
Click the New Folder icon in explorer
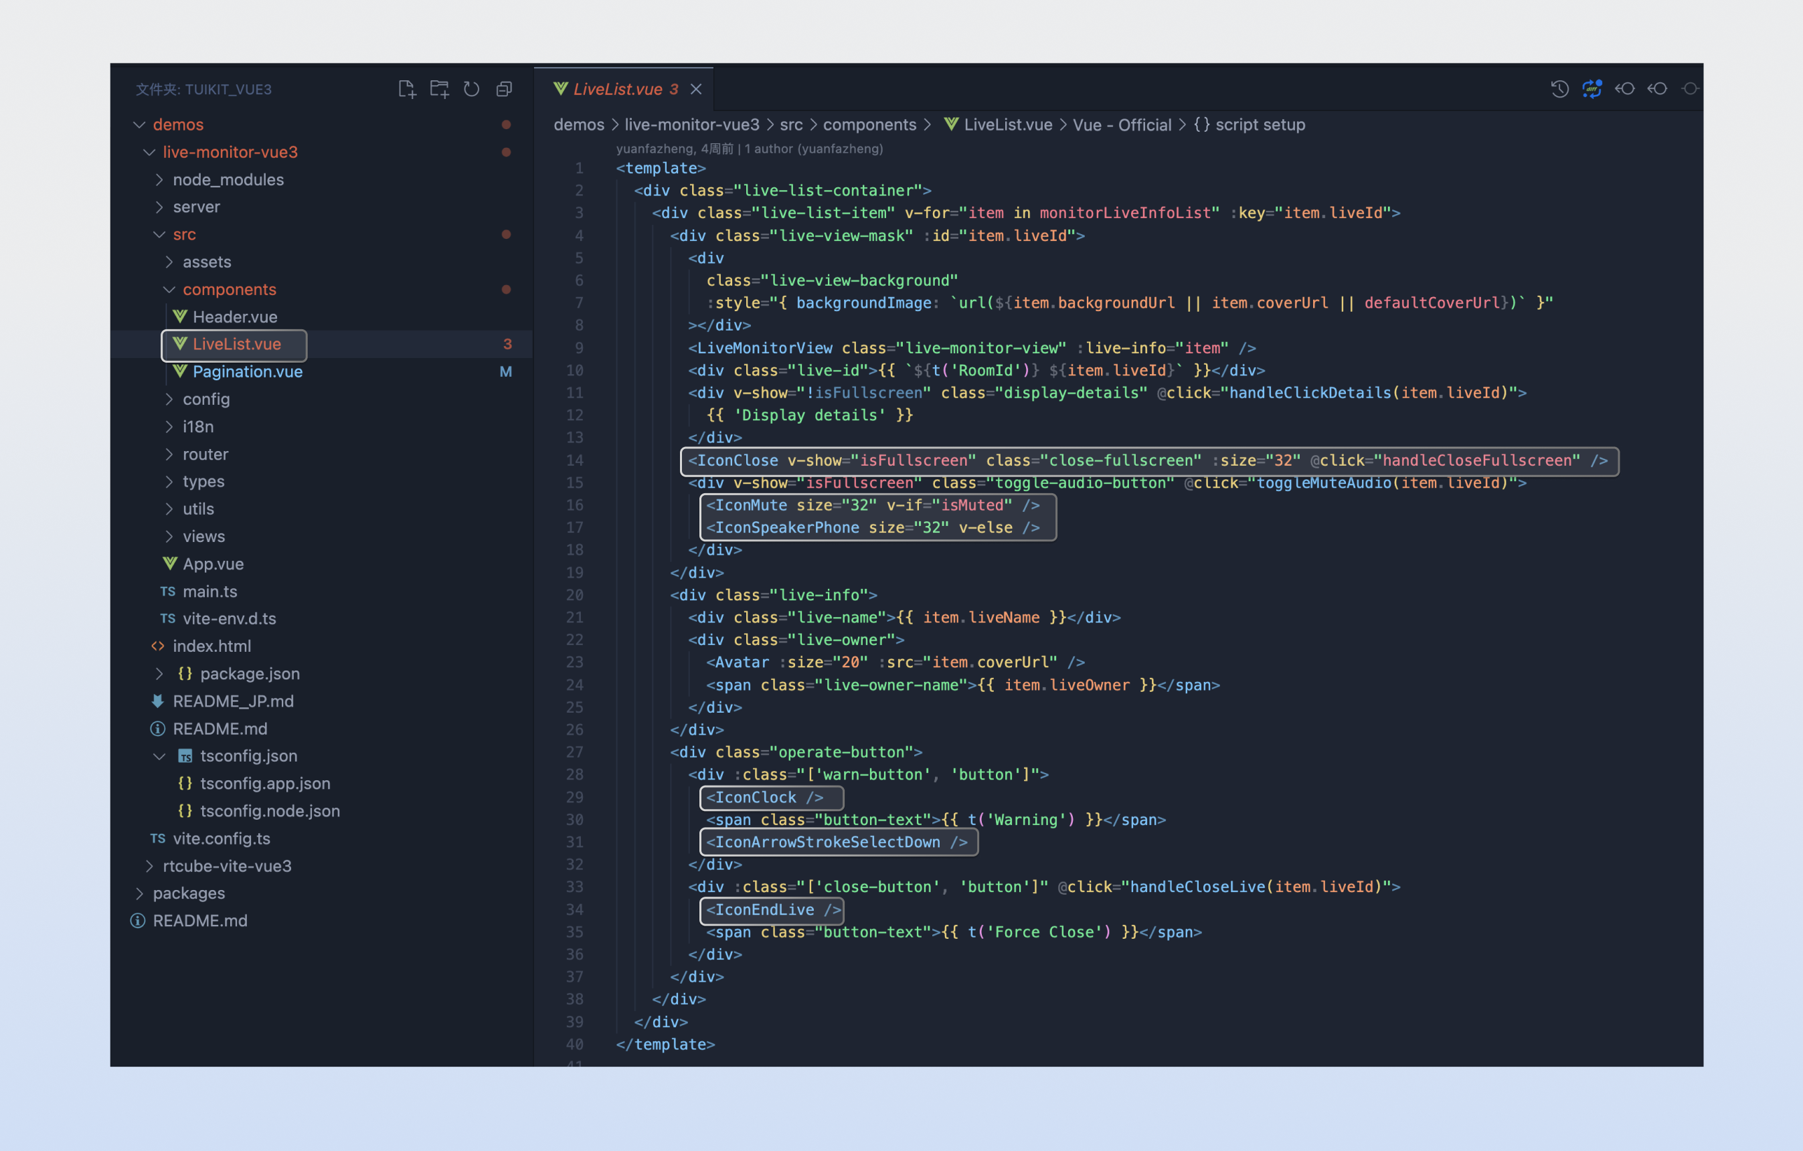point(439,89)
